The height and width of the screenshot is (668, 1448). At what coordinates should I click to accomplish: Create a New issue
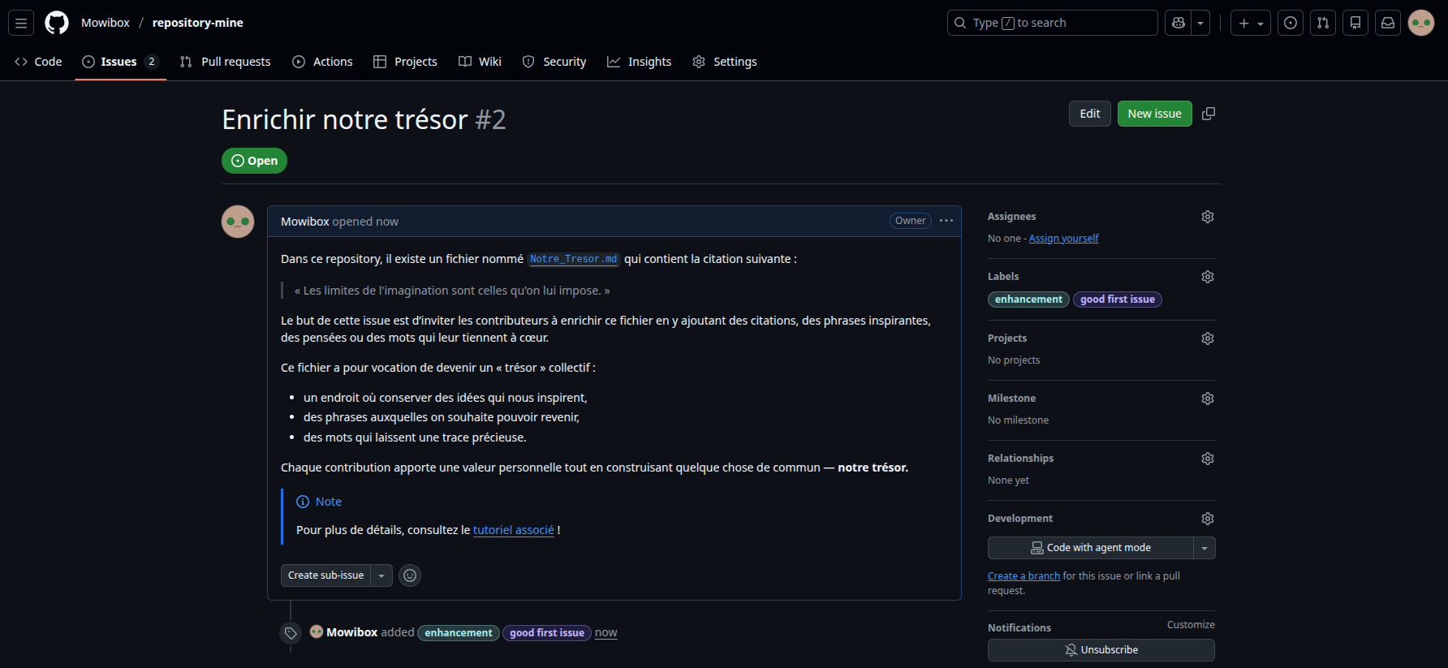[x=1155, y=114]
